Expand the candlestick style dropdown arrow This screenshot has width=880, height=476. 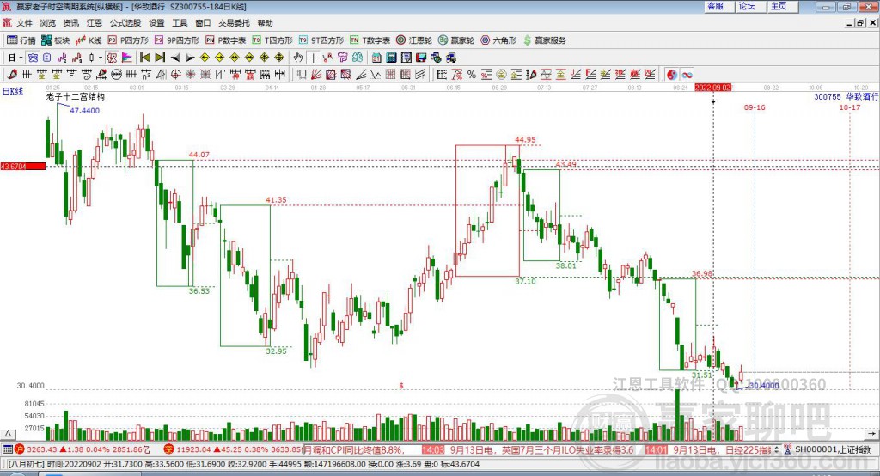(x=101, y=58)
